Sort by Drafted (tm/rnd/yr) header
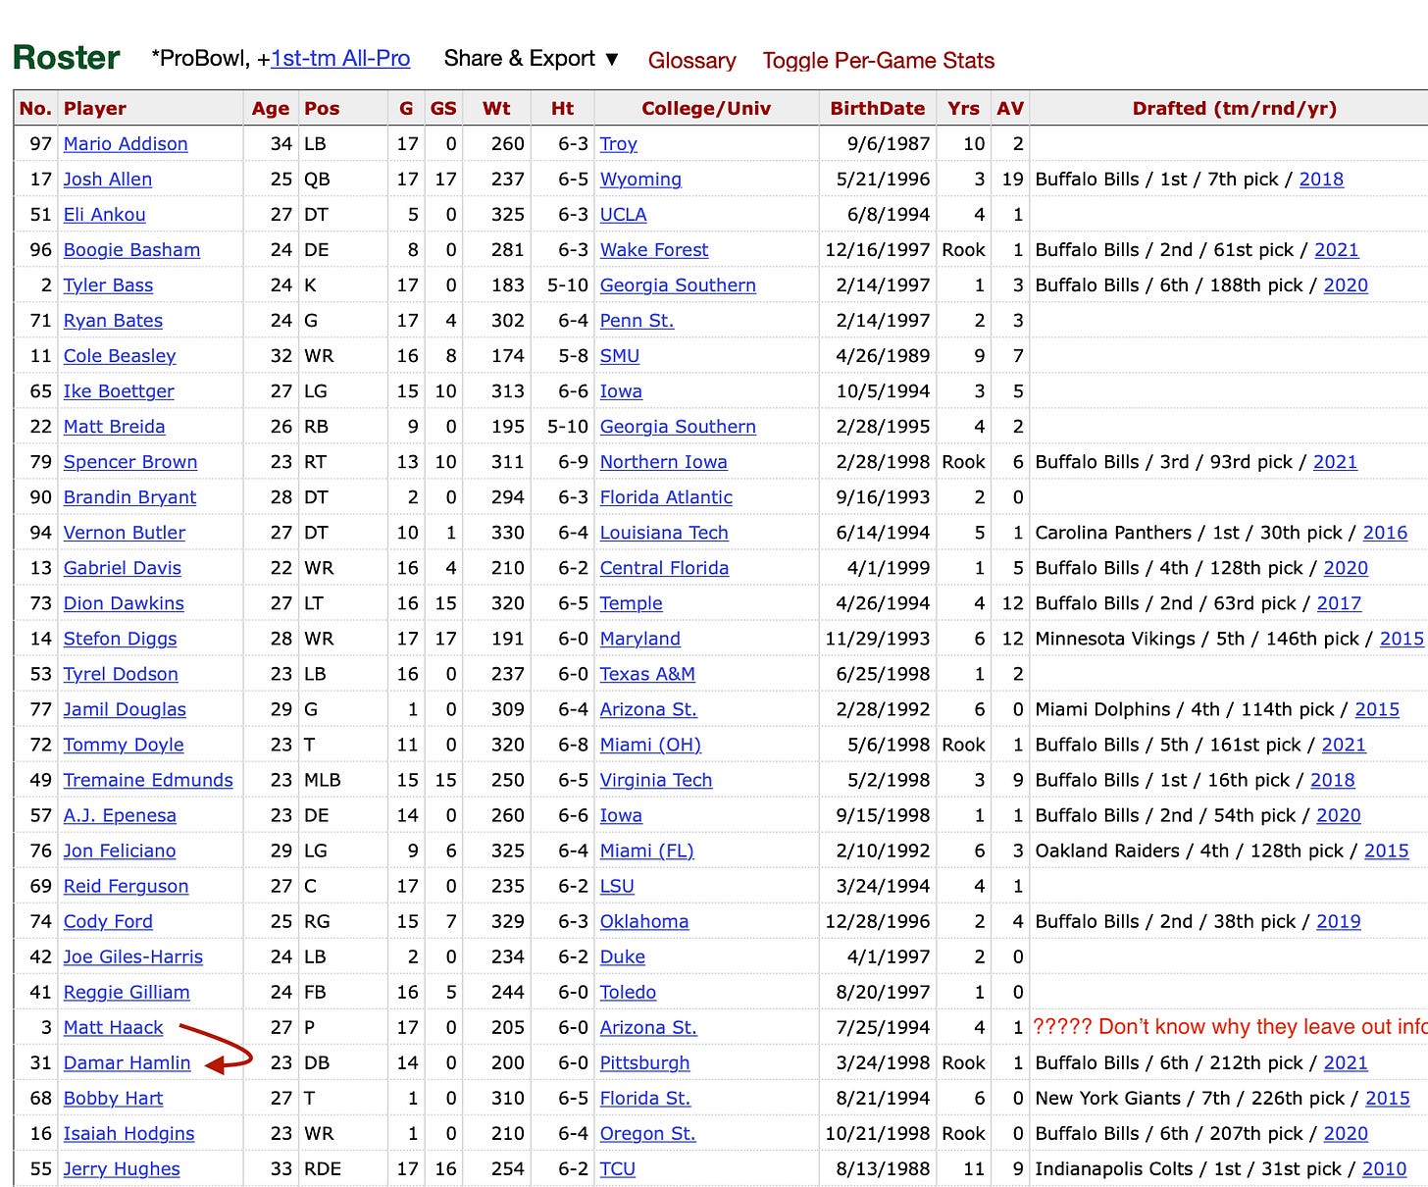The width and height of the screenshot is (1428, 1187). click(1235, 108)
